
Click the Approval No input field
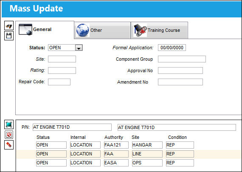[180, 70]
